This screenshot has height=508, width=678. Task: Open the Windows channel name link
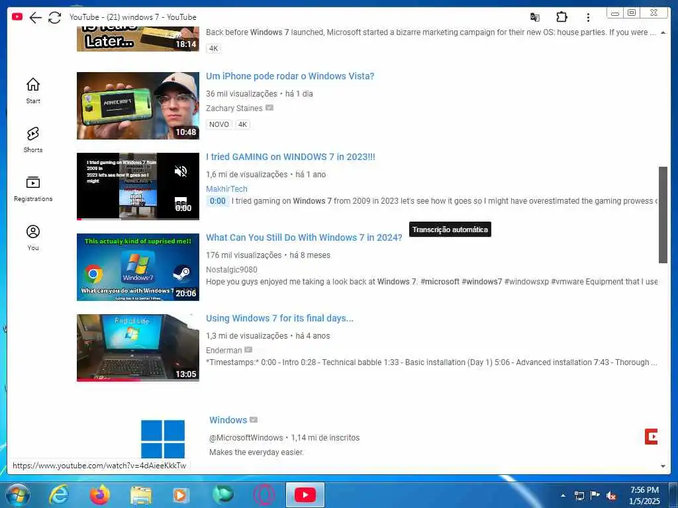coord(228,420)
